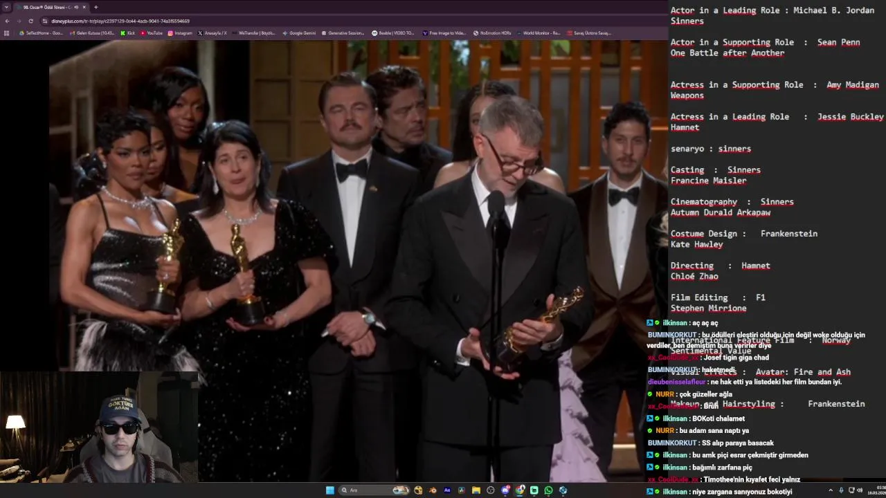Click the browser forward arrow
The image size is (886, 498).
19,21
